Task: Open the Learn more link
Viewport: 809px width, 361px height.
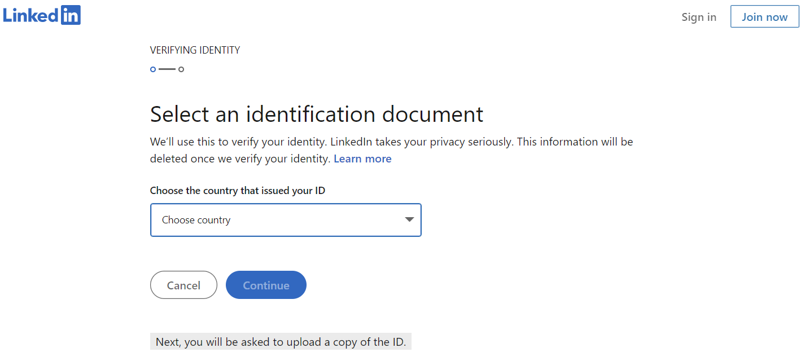Action: tap(362, 159)
